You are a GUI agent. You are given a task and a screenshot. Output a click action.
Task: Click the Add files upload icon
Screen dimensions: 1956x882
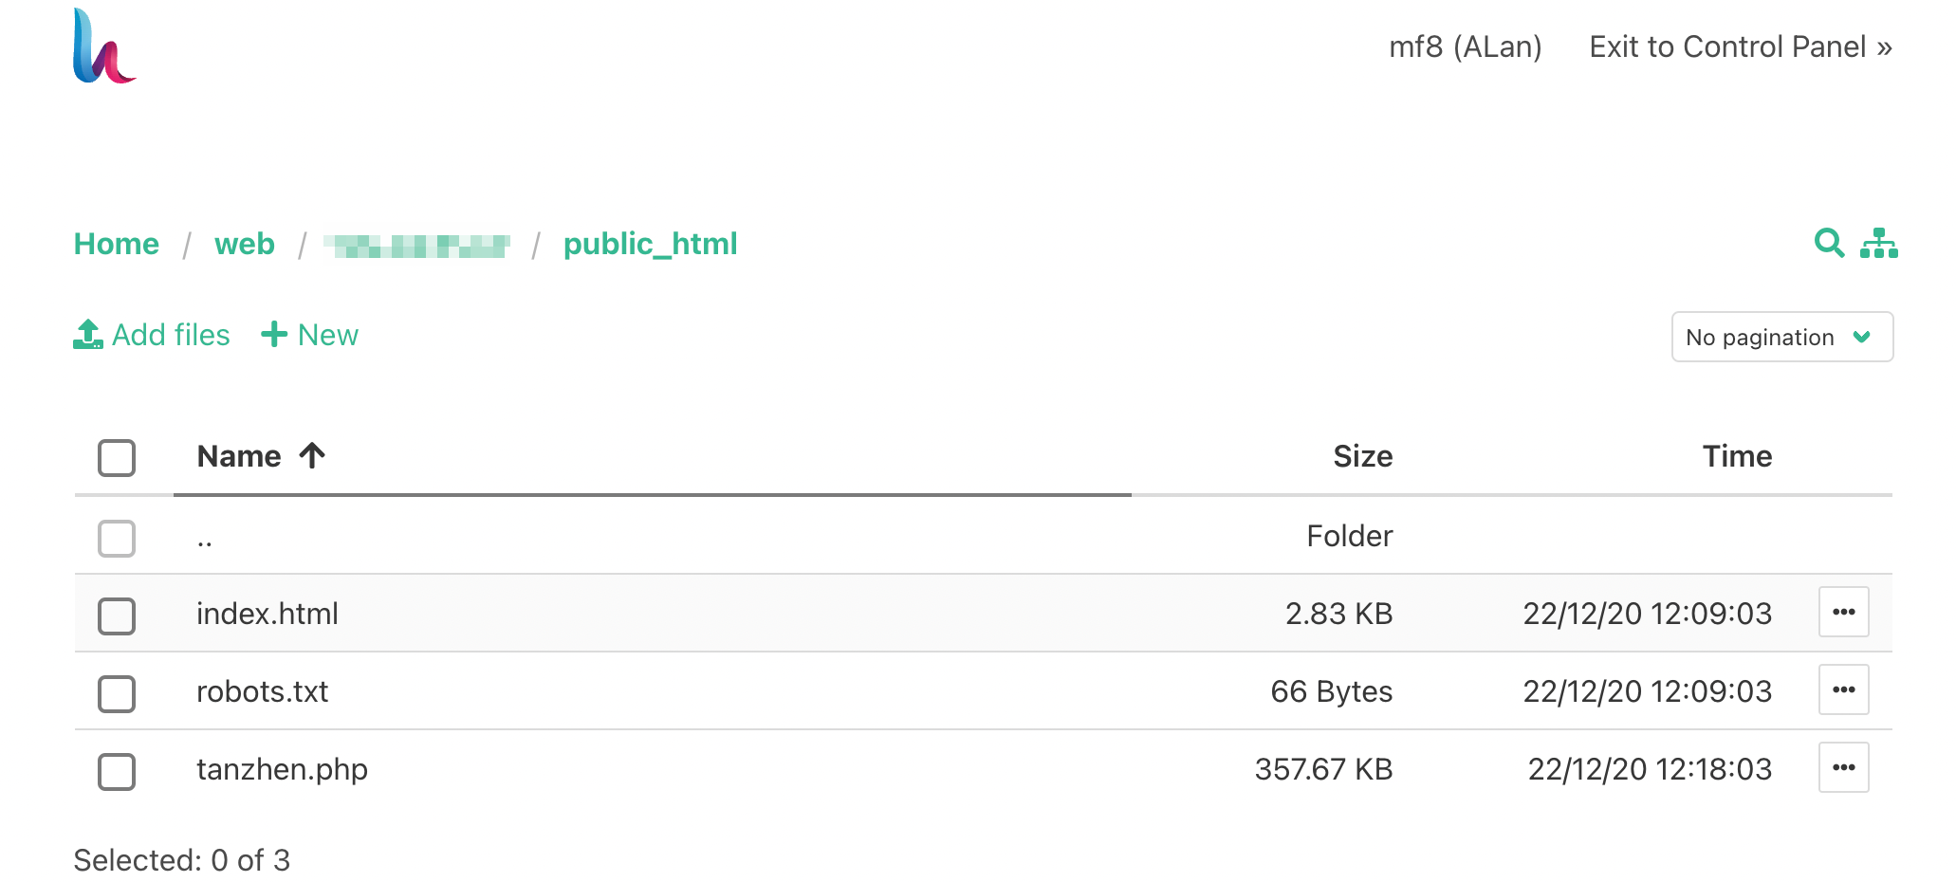click(x=88, y=335)
